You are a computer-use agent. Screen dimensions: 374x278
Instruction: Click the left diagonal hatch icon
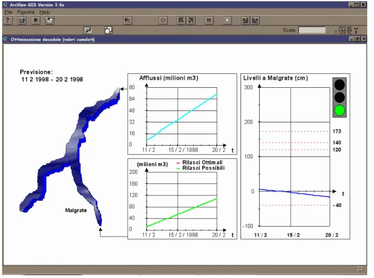click(x=181, y=20)
